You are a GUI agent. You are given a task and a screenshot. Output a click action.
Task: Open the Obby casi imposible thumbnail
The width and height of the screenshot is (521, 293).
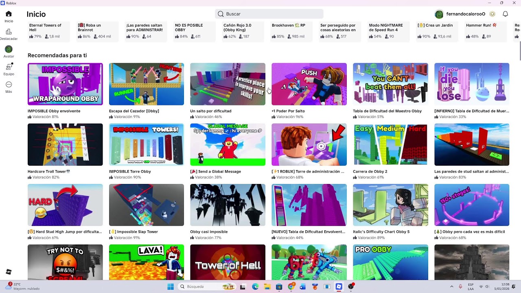coord(228,205)
